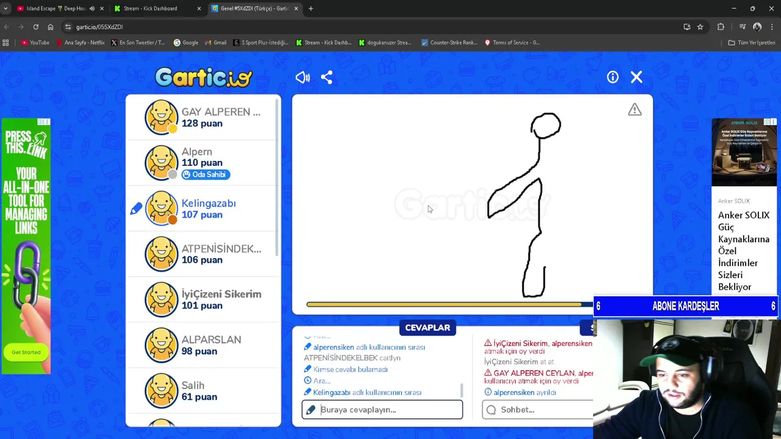Switch to Island Escape YouTube tab
Image resolution: width=781 pixels, height=439 pixels.
coord(55,9)
